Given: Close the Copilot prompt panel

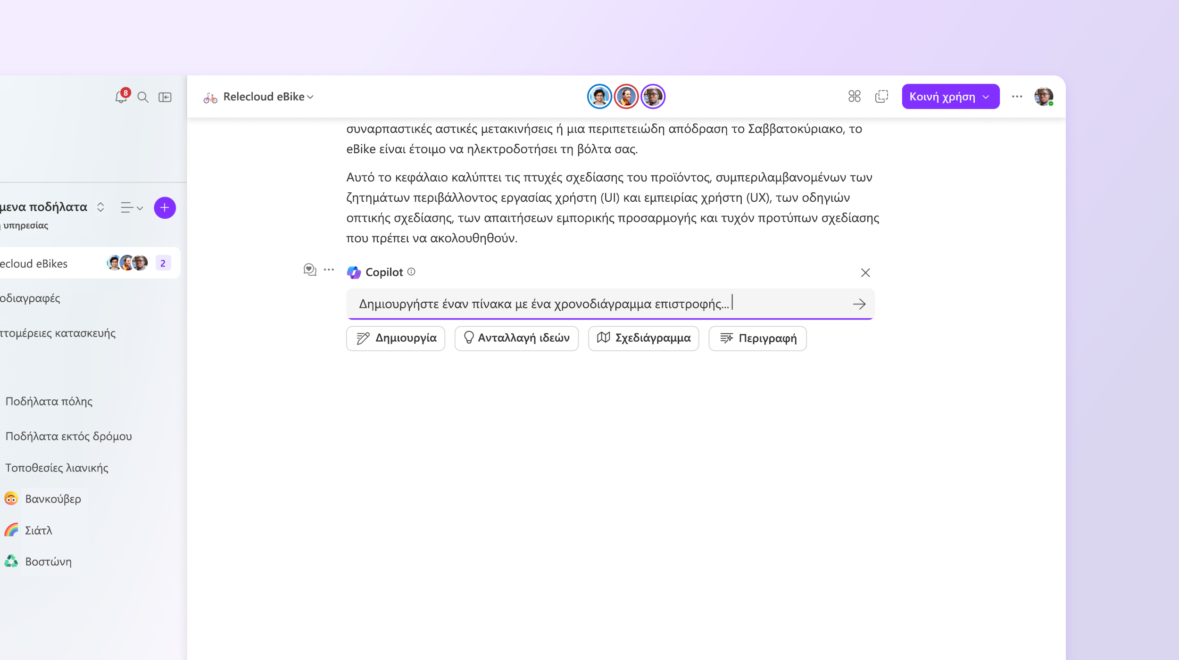Looking at the screenshot, I should coord(865,272).
